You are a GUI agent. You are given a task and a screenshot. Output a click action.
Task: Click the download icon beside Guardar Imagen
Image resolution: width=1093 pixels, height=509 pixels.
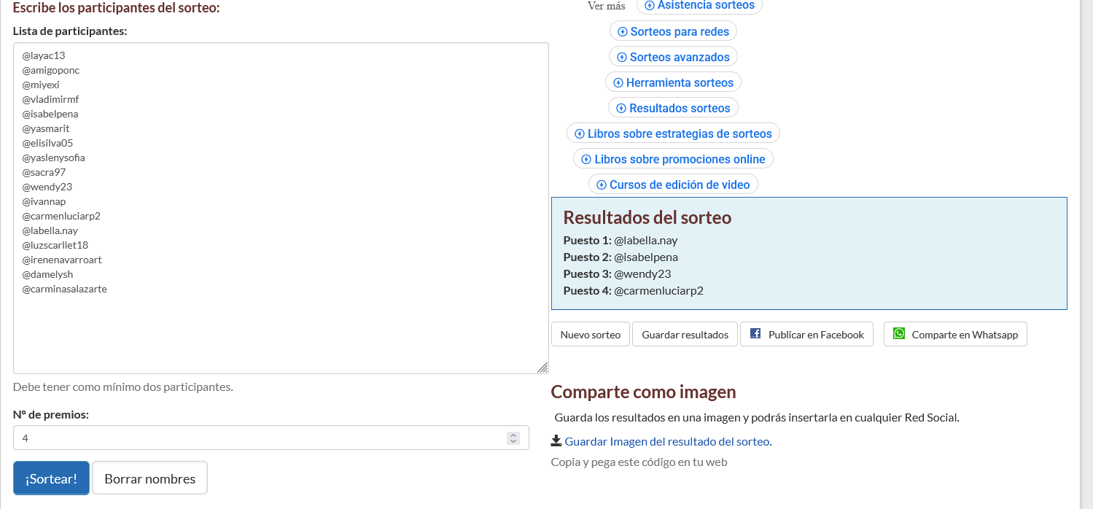point(556,441)
